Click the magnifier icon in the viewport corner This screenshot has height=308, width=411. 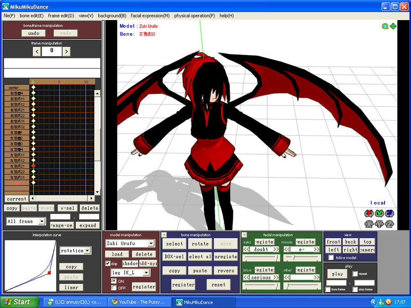tap(385, 26)
